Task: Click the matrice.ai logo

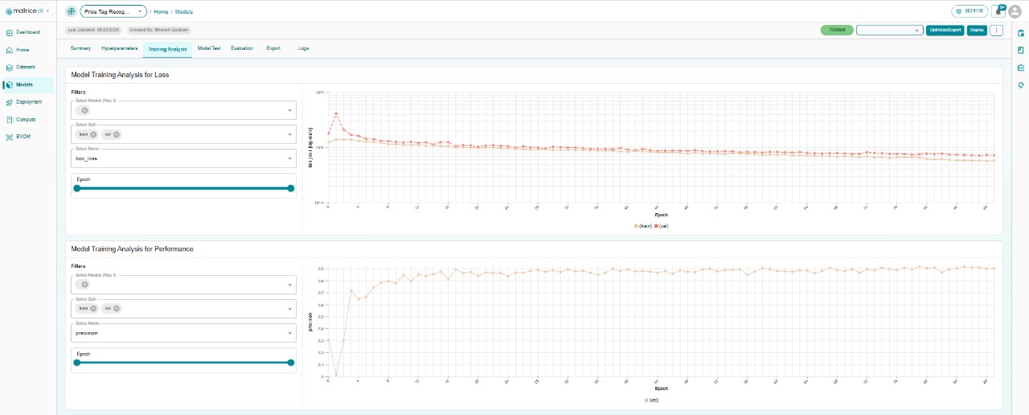Action: (x=23, y=11)
